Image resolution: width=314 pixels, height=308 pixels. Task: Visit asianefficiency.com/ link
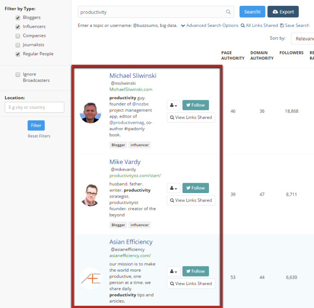(x=130, y=256)
